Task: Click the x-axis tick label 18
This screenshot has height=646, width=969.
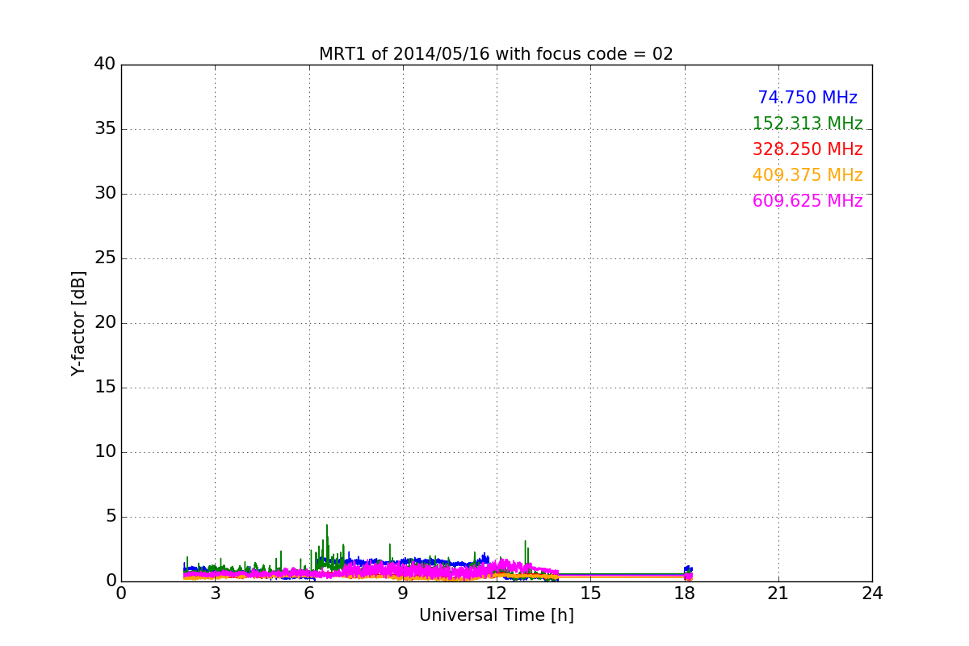Action: [x=685, y=594]
